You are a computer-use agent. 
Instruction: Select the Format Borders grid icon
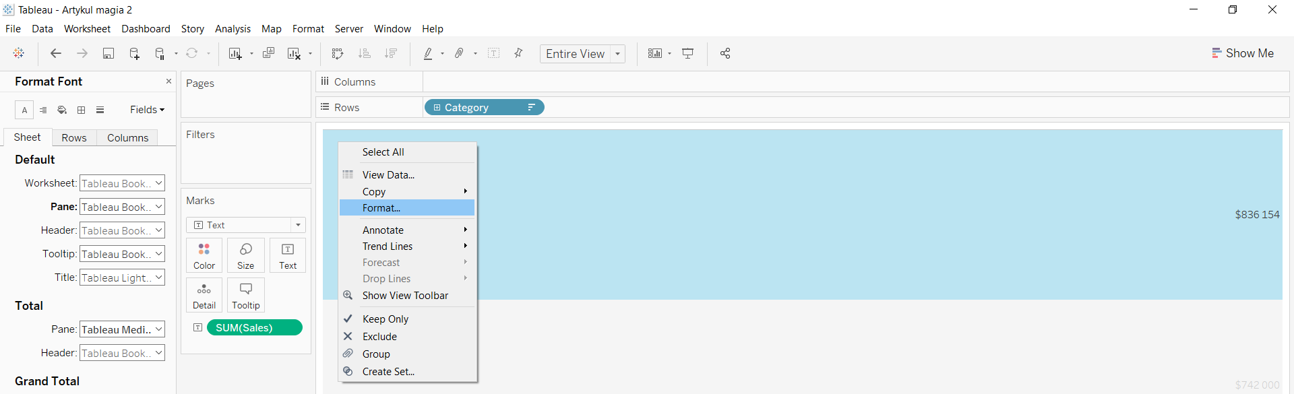point(81,110)
